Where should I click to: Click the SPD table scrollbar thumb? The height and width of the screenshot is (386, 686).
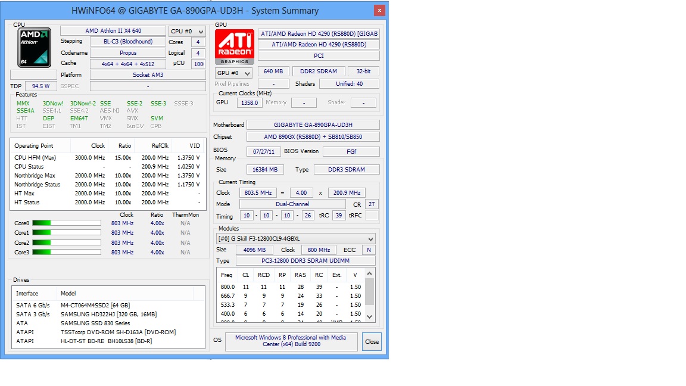369,291
